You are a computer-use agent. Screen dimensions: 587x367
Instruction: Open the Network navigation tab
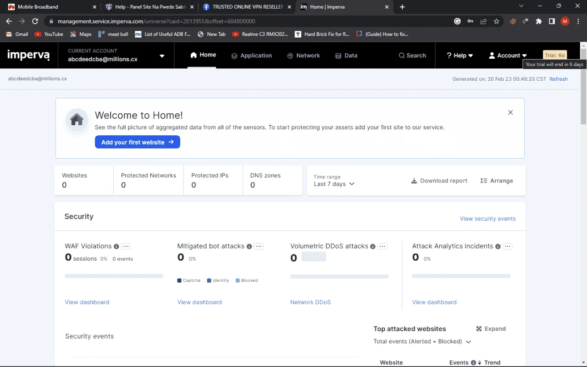pos(304,56)
